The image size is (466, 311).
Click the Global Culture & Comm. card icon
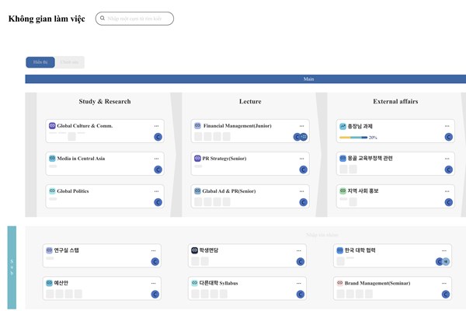point(52,126)
